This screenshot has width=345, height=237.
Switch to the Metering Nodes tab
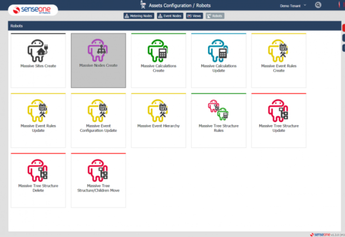[x=138, y=16]
